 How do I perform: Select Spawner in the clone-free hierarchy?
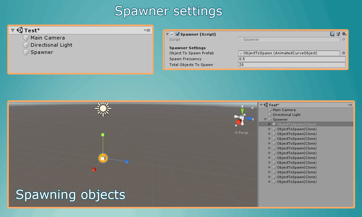[42, 52]
